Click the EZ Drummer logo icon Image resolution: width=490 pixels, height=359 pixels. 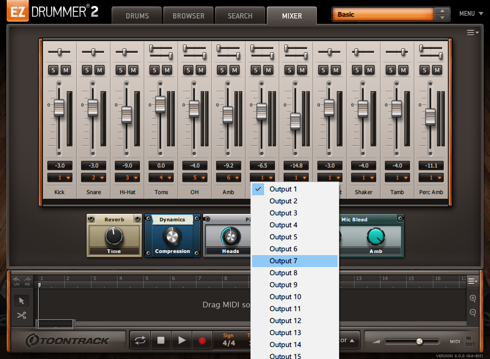[17, 11]
